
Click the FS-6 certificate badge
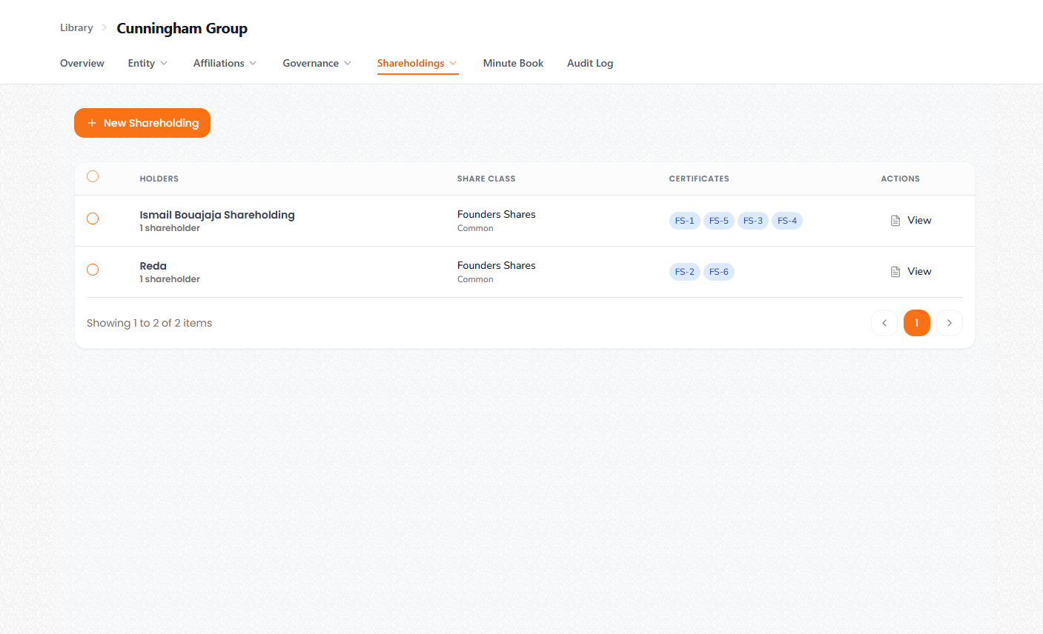click(x=718, y=272)
